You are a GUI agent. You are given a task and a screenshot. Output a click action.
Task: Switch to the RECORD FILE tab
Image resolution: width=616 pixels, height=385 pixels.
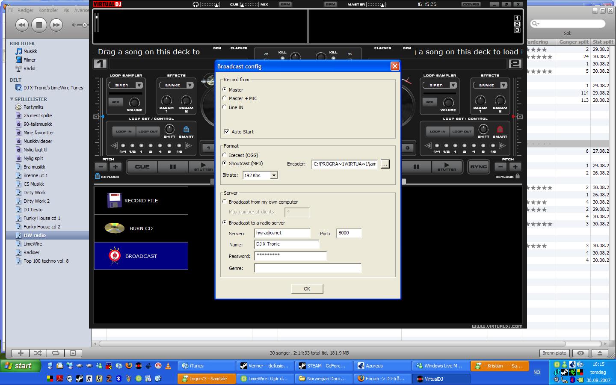coord(141,200)
